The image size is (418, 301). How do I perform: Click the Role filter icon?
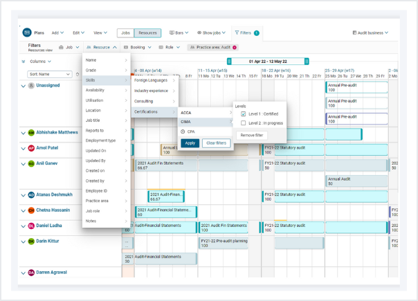(x=161, y=47)
